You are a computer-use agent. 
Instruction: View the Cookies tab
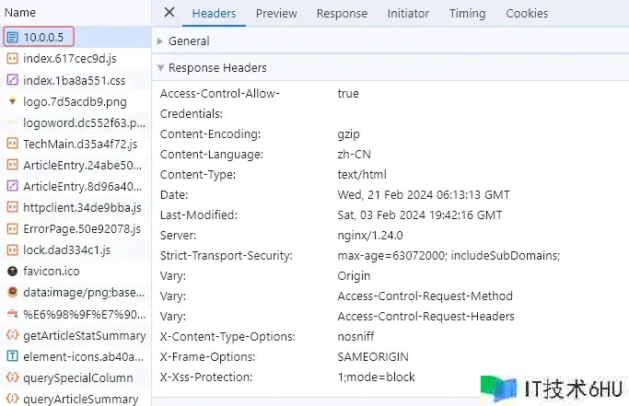(527, 14)
